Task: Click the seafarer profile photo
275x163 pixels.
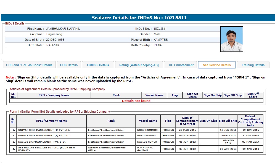Action: point(231,39)
